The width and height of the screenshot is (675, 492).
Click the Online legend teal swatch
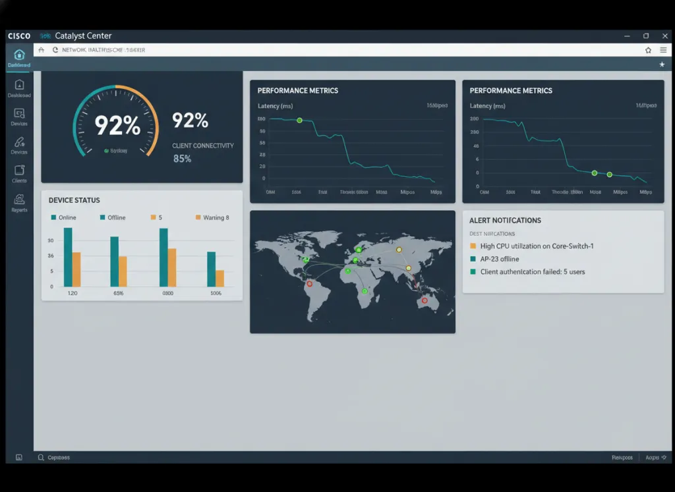pos(54,217)
